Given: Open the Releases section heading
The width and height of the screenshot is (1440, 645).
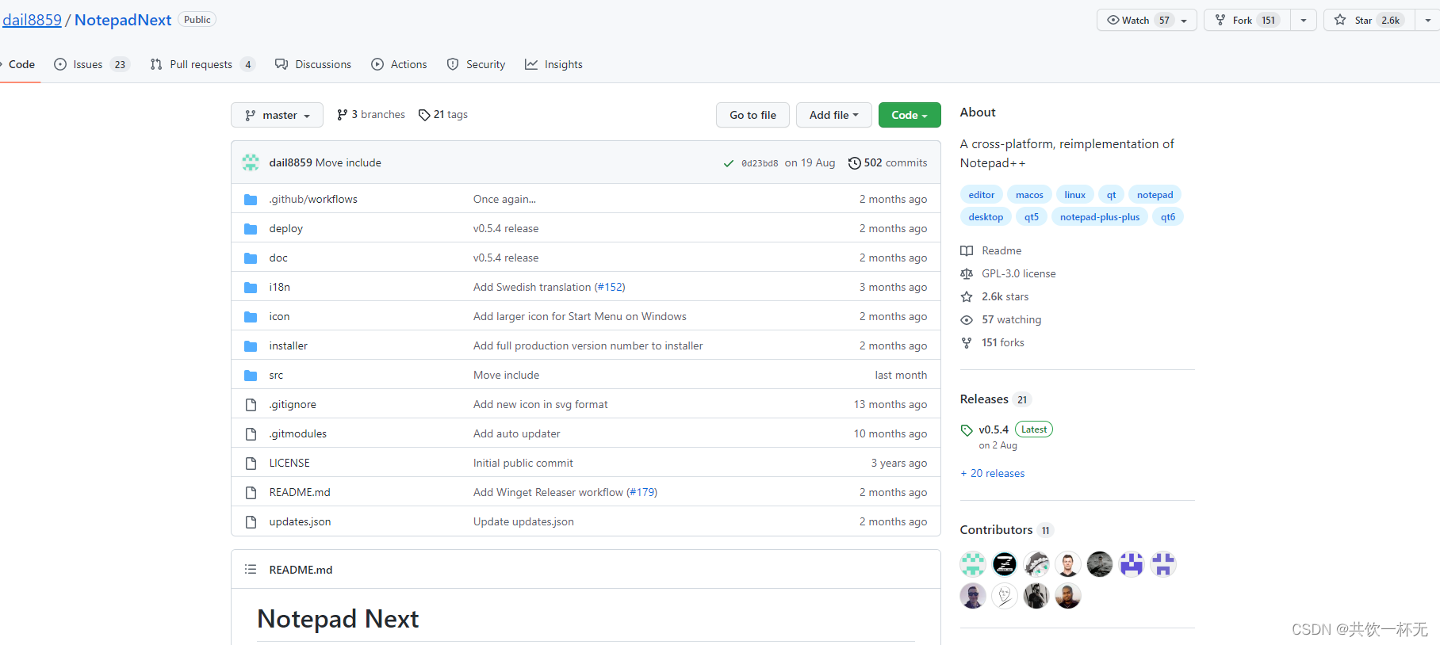Looking at the screenshot, I should click(994, 399).
